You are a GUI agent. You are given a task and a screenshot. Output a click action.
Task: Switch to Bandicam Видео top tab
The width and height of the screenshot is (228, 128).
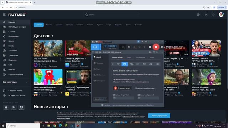point(129,58)
